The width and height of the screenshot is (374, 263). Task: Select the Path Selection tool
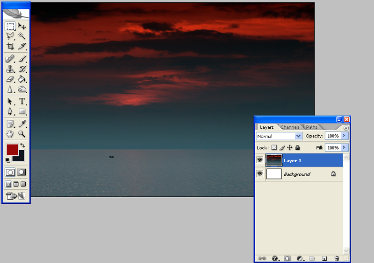pos(10,101)
